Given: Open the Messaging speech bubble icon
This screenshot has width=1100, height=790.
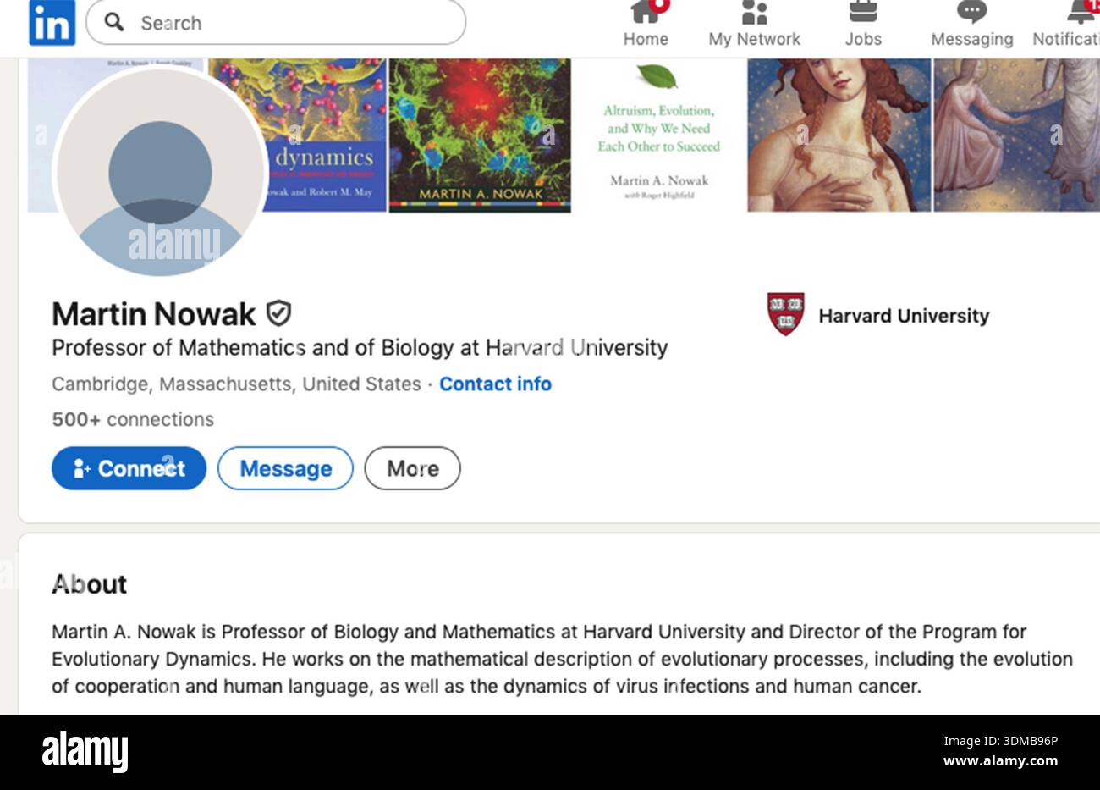Looking at the screenshot, I should tap(971, 12).
